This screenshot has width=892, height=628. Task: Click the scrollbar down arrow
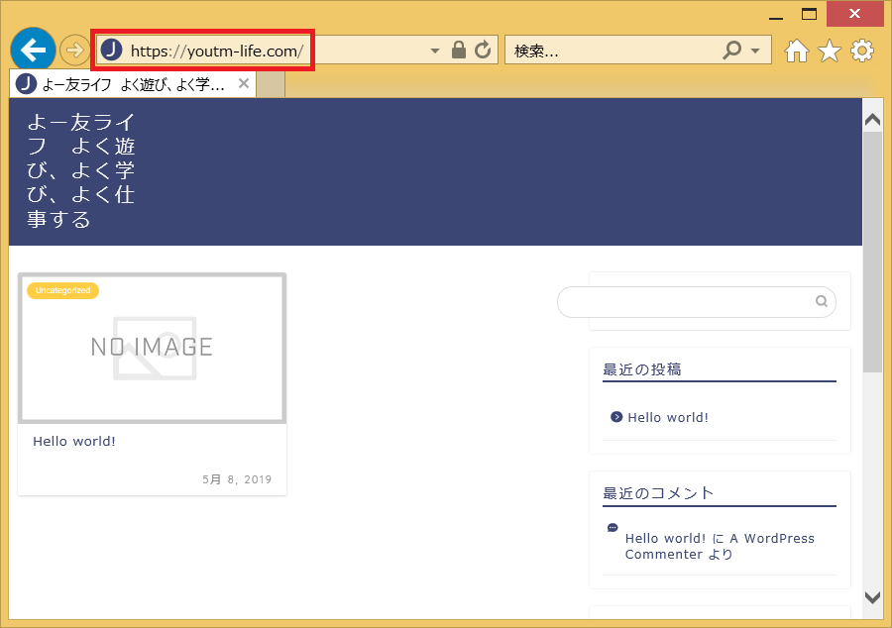(872, 597)
